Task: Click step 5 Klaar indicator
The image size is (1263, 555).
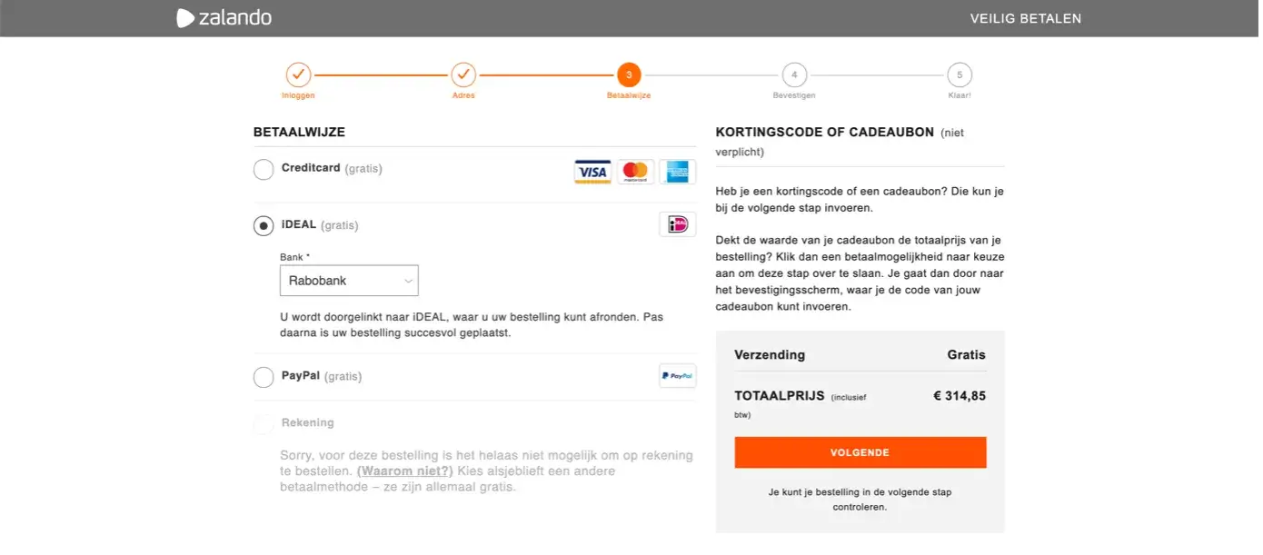Action: (x=959, y=74)
